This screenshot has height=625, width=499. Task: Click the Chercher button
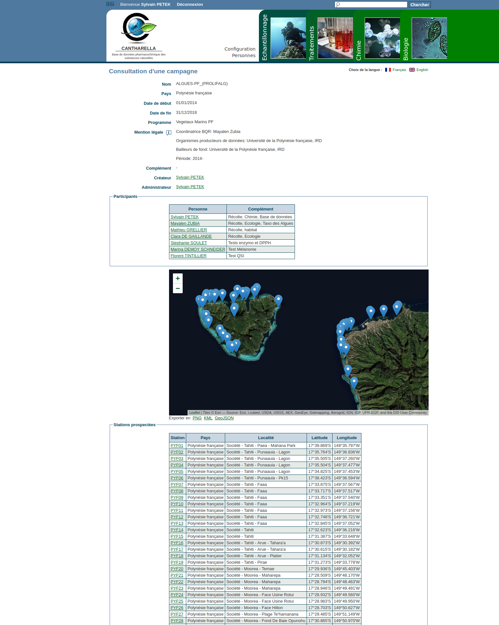point(420,5)
